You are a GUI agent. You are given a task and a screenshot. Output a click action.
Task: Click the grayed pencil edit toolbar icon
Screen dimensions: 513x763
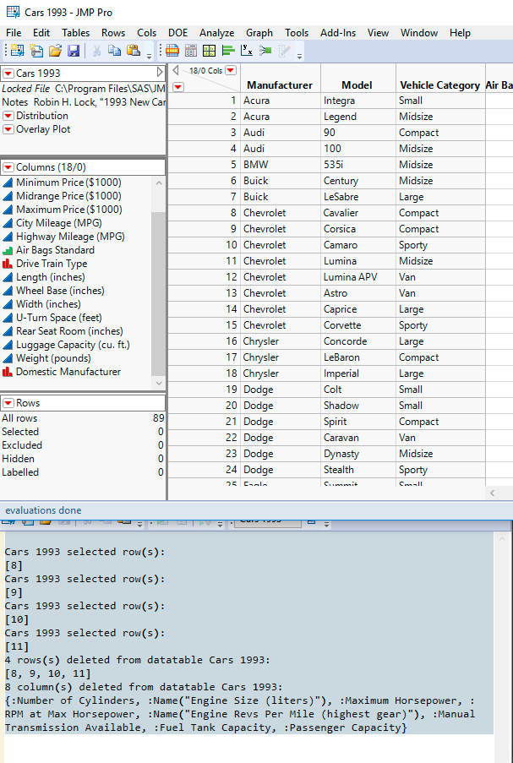pos(284,51)
